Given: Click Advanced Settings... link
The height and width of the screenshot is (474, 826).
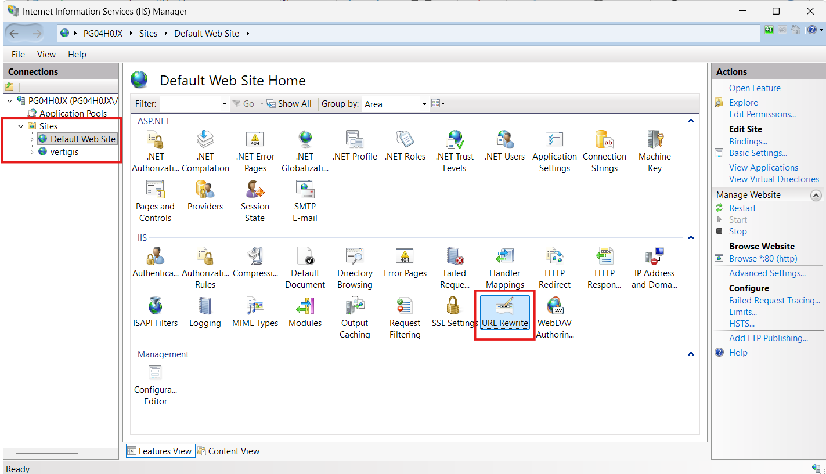Looking at the screenshot, I should 767,273.
